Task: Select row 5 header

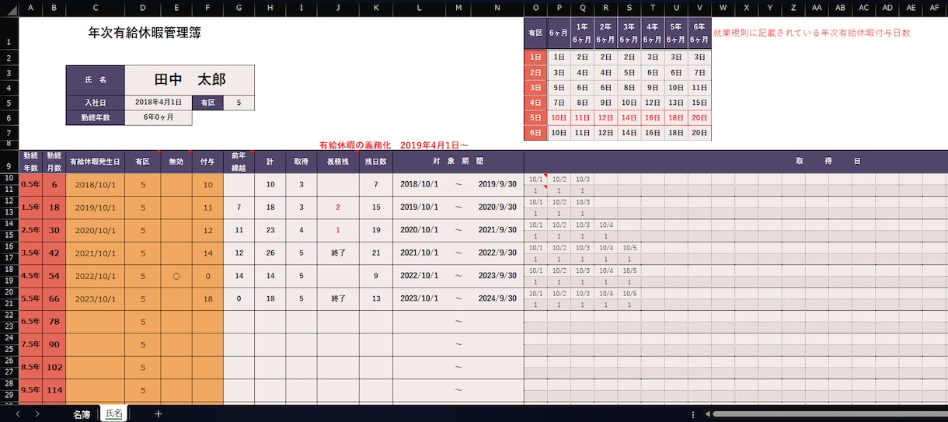Action: pyautogui.click(x=9, y=103)
